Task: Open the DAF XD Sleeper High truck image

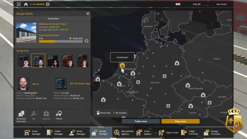Action: click(x=61, y=83)
